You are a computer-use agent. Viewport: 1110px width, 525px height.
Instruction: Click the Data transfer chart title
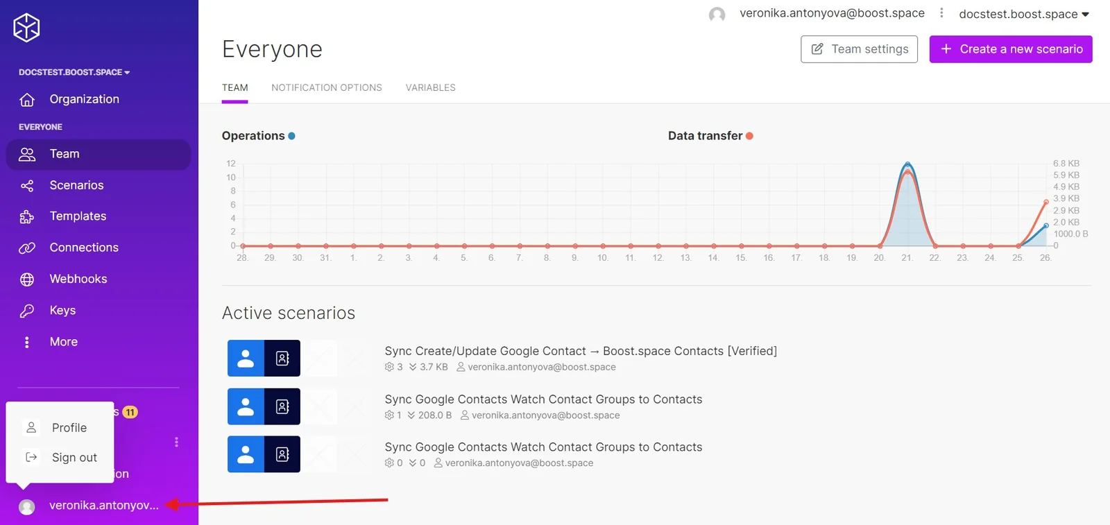click(705, 136)
